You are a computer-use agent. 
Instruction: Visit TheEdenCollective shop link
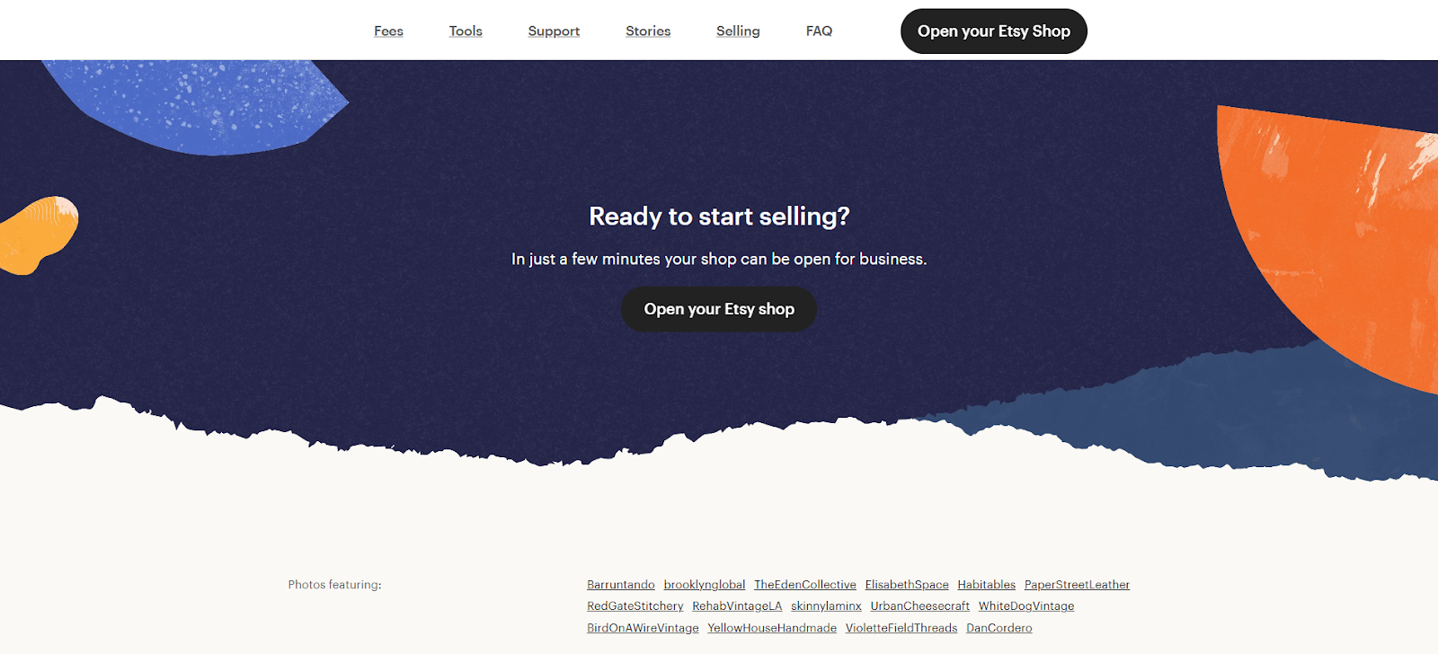[x=805, y=585]
